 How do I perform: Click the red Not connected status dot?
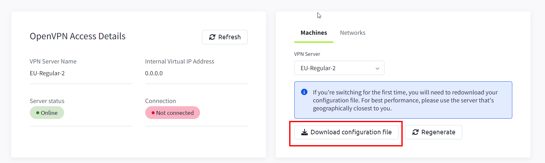[153, 113]
